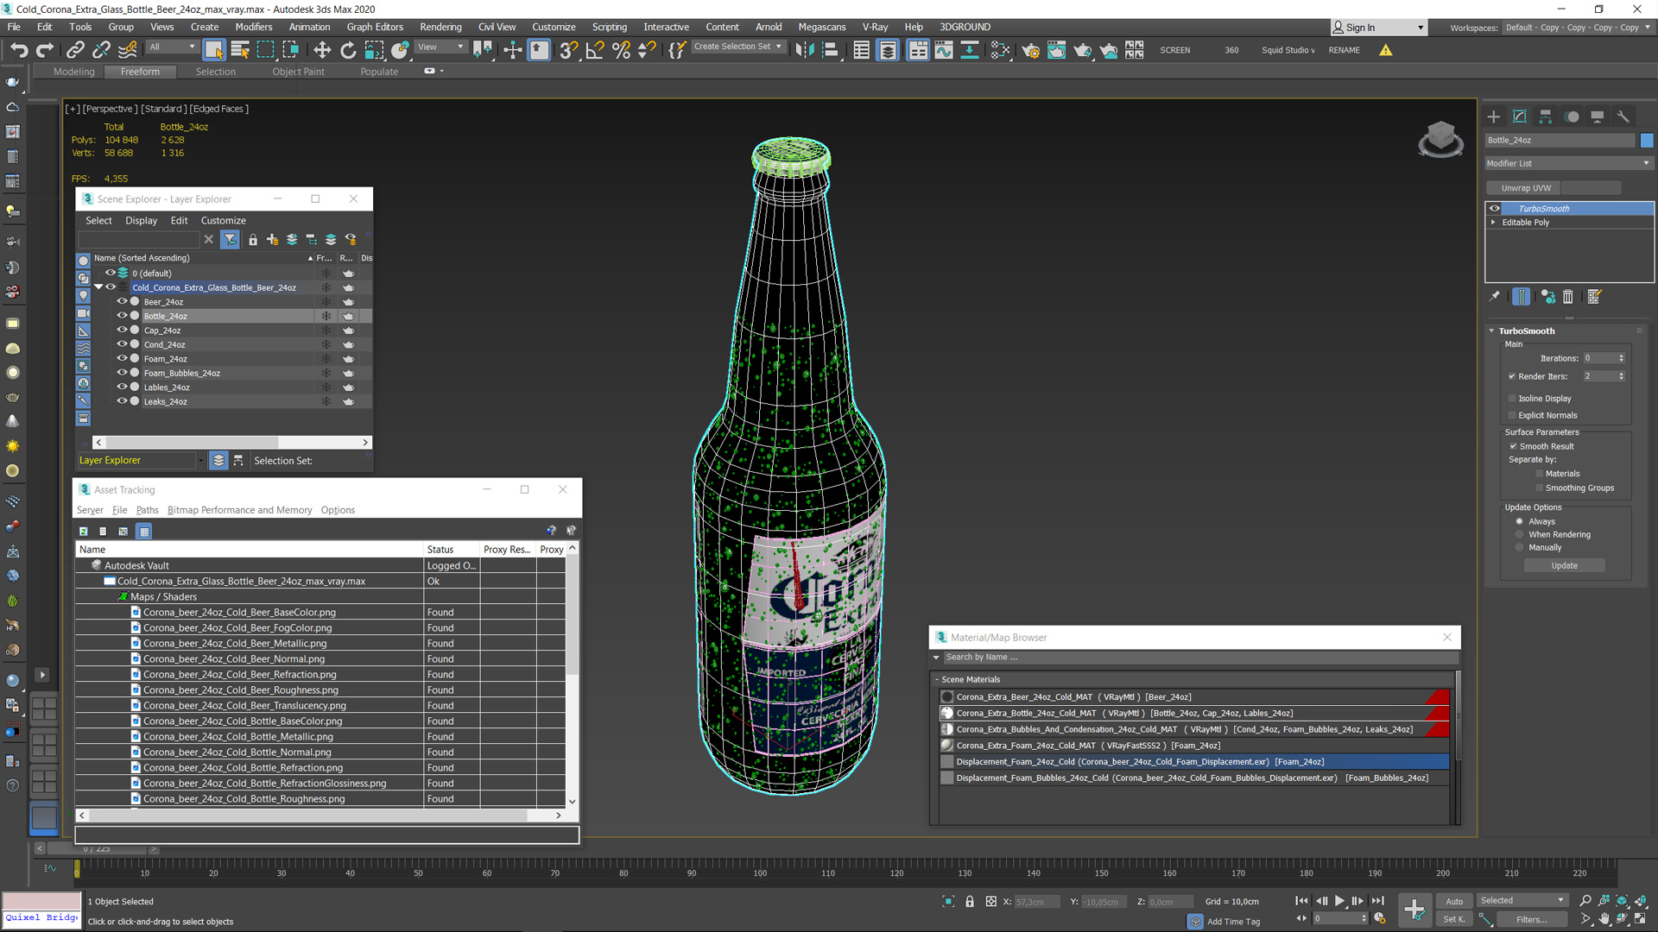Click the Pan View hand icon
Image resolution: width=1658 pixels, height=932 pixels.
pyautogui.click(x=1604, y=919)
